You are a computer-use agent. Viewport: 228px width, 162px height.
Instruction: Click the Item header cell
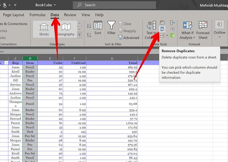(x=30, y=63)
